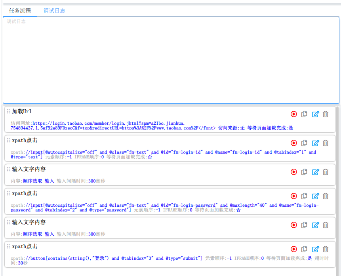Viewport: 341px width, 276px height.
Task: Delete the 登录 button xpath点击 step
Action: coord(326,249)
